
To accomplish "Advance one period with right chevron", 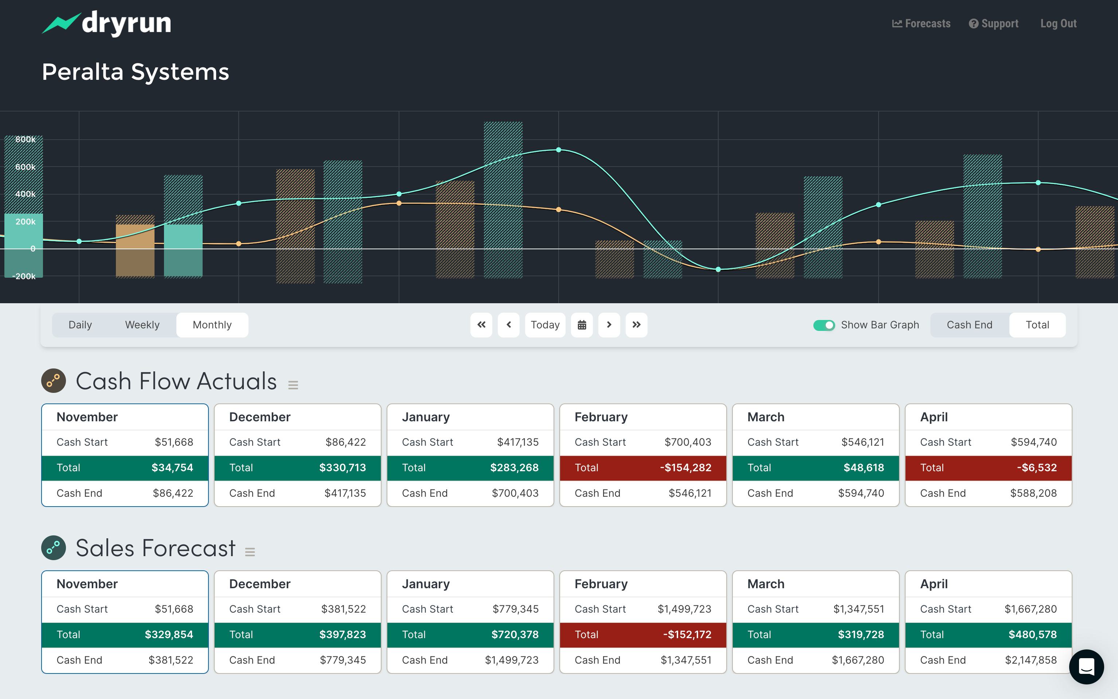I will click(609, 325).
